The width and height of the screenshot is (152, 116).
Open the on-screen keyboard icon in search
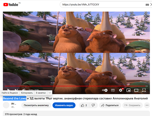[147, 5]
